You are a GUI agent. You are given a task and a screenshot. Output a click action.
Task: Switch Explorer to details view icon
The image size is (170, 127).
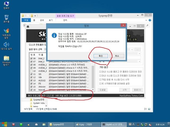[x=146, y=109]
